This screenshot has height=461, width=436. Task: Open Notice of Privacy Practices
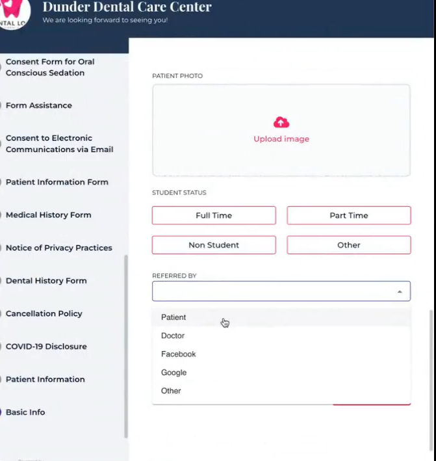[x=58, y=248]
